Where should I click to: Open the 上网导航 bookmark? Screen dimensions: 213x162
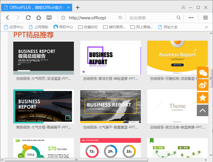tap(39, 27)
